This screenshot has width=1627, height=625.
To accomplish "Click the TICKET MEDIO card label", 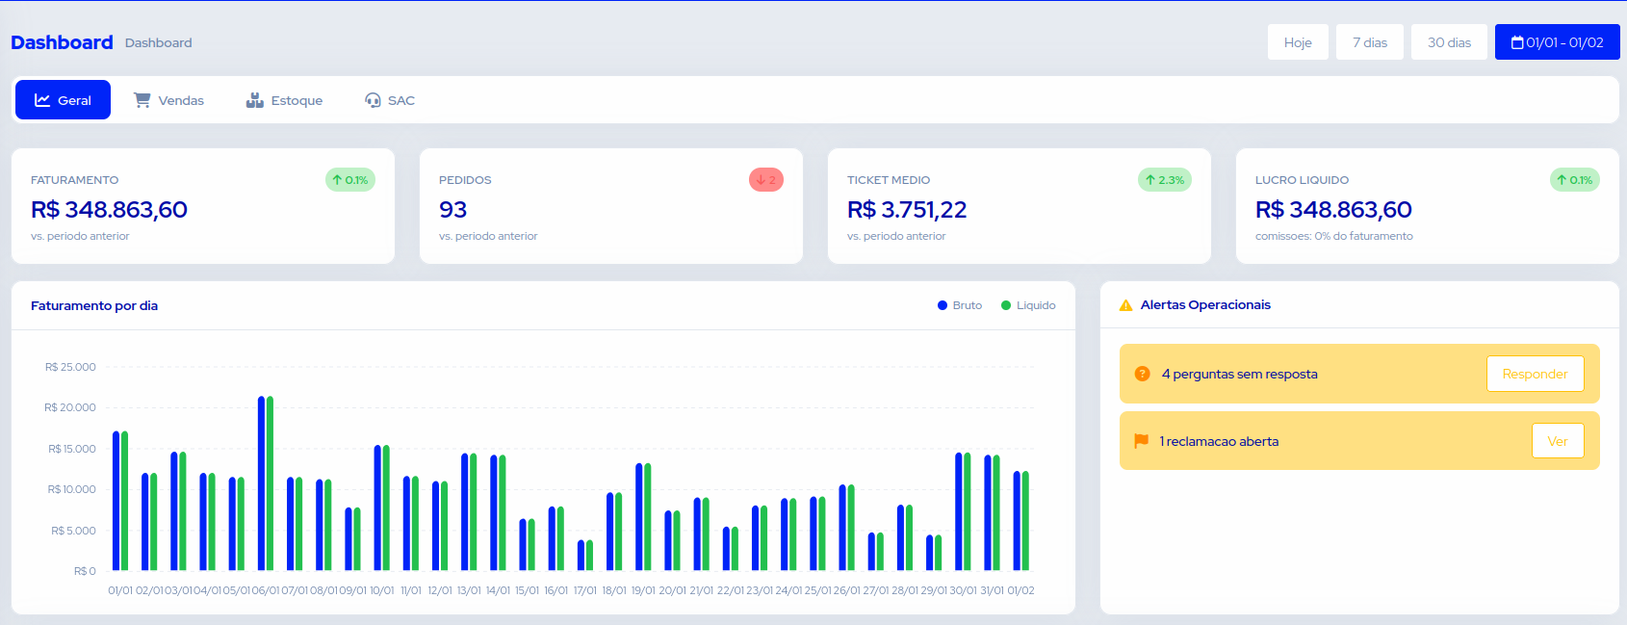I will [889, 180].
